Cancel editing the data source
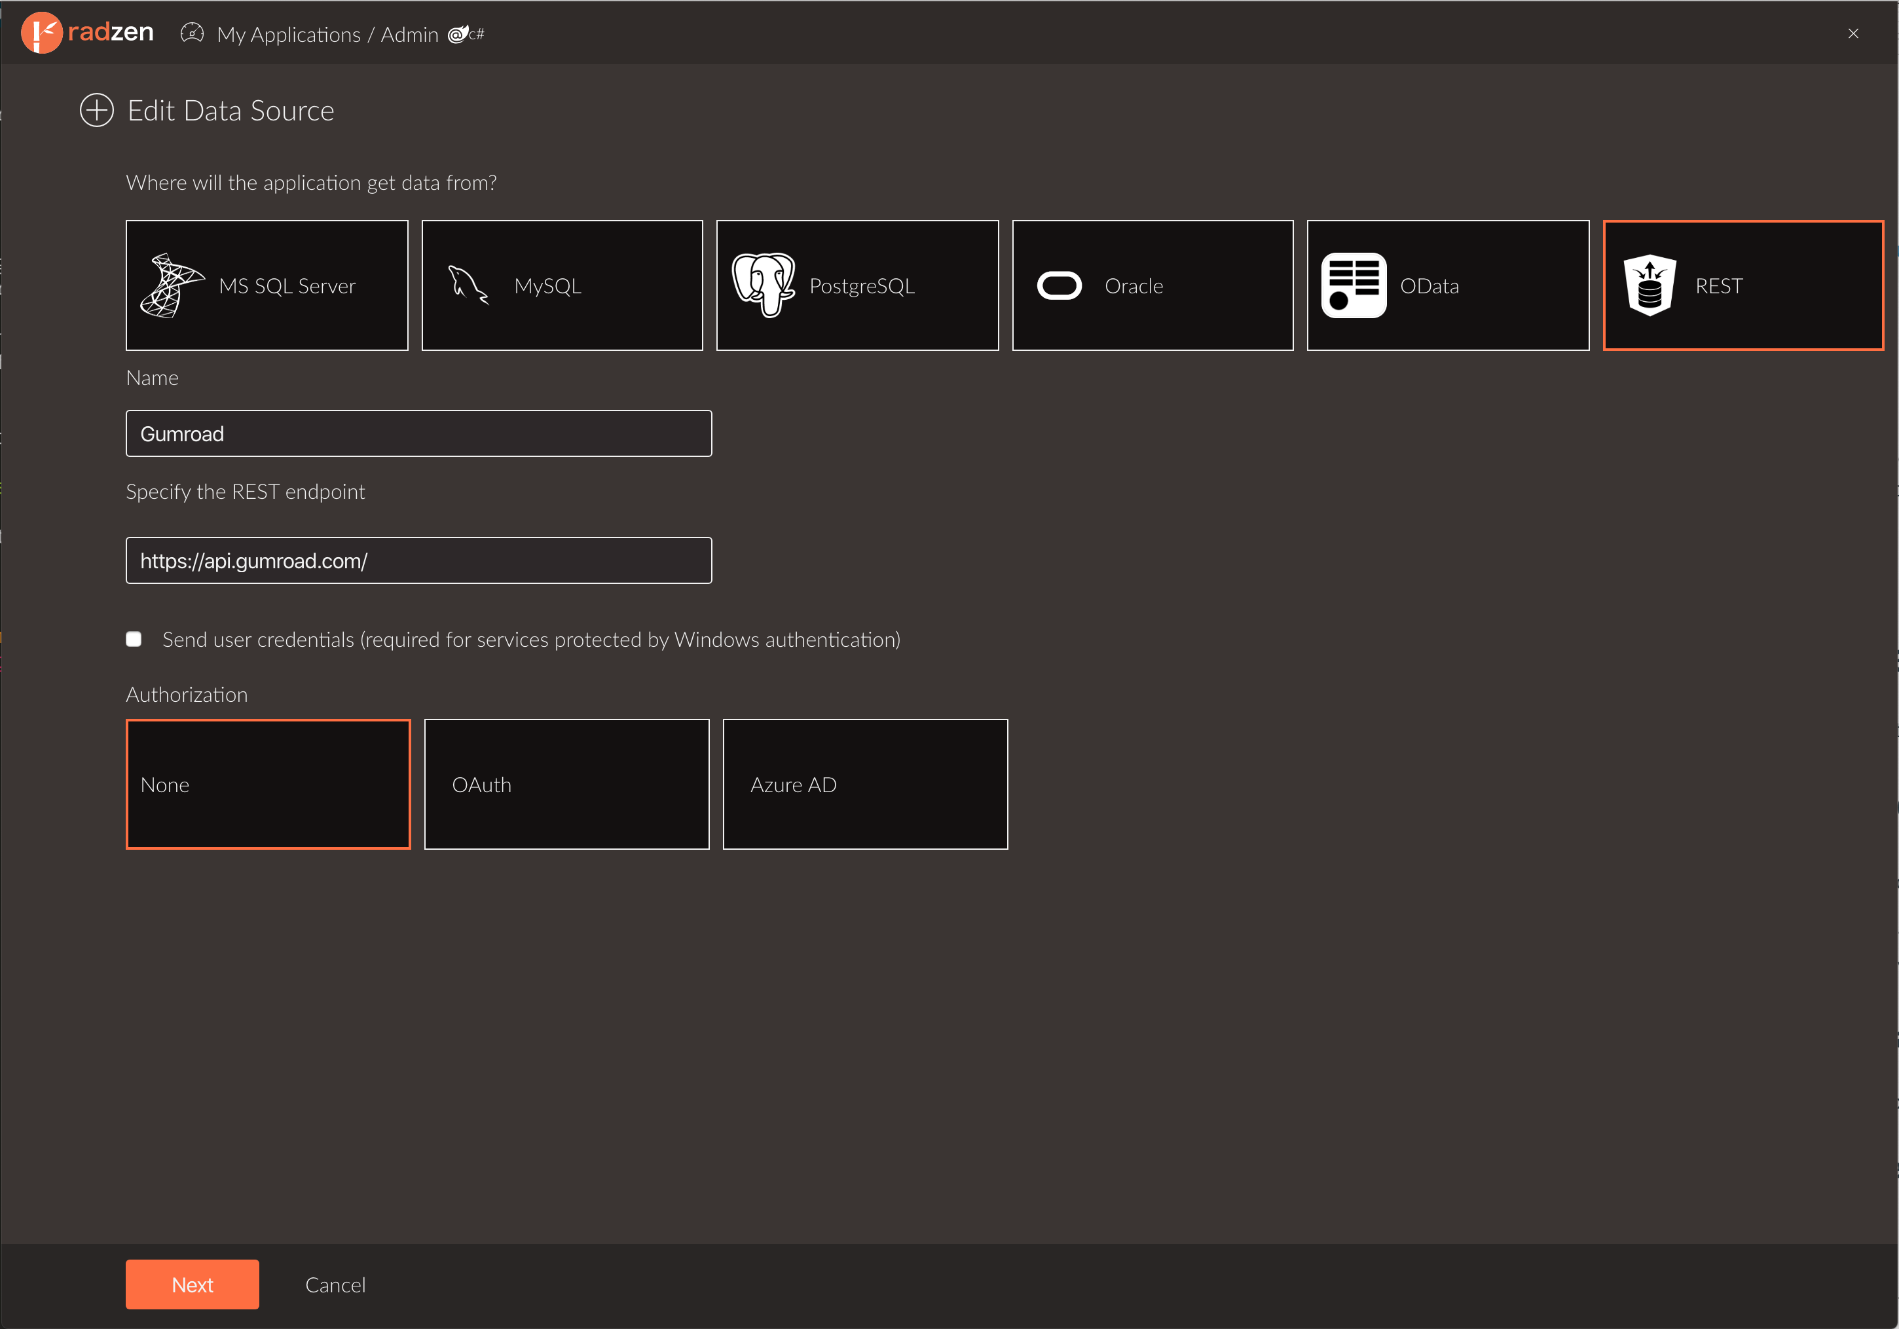This screenshot has width=1899, height=1329. (335, 1285)
